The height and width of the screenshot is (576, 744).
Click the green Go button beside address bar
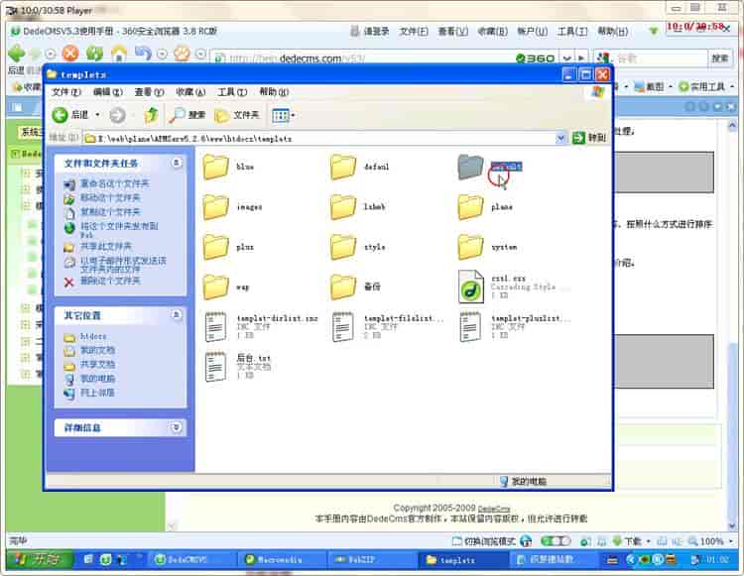pyautogui.click(x=589, y=138)
